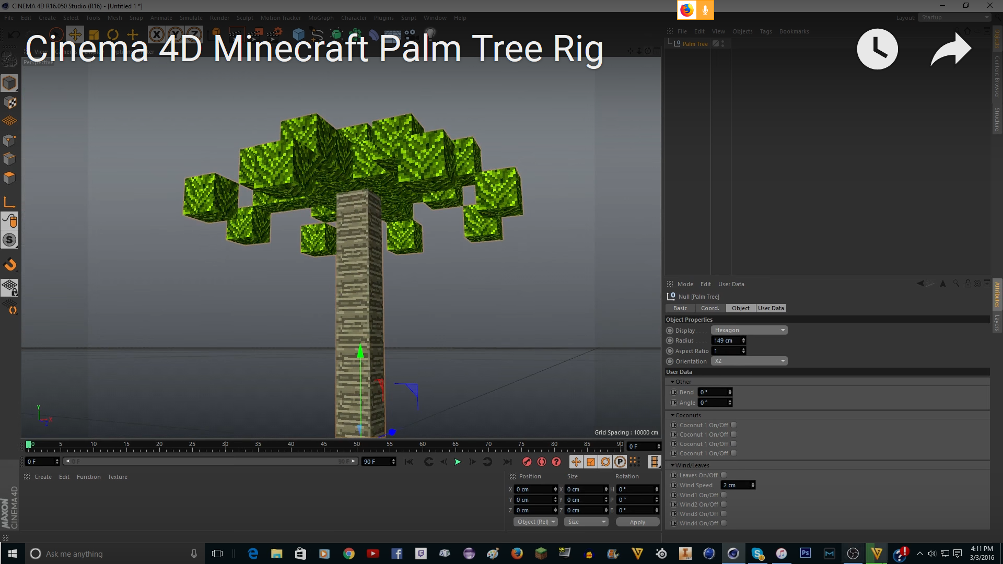Open the Timeline film strip icon
The image size is (1003, 564).
click(654, 462)
